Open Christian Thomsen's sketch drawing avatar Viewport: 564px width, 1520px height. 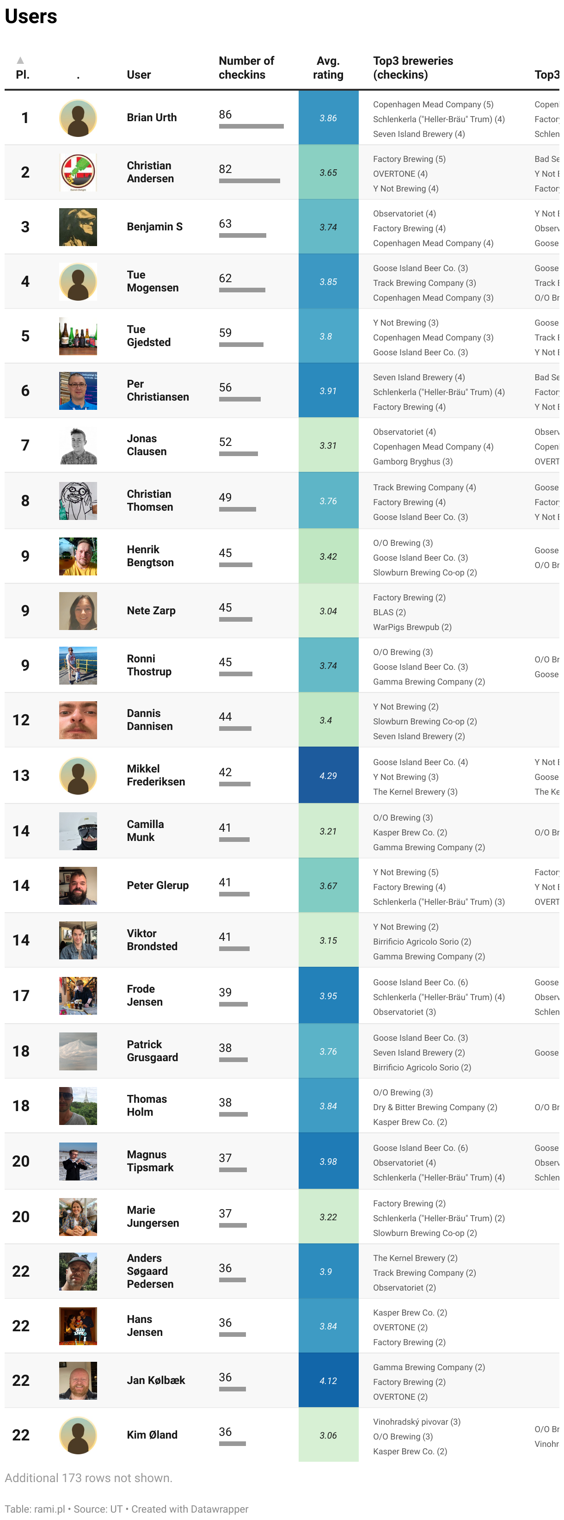click(x=78, y=501)
